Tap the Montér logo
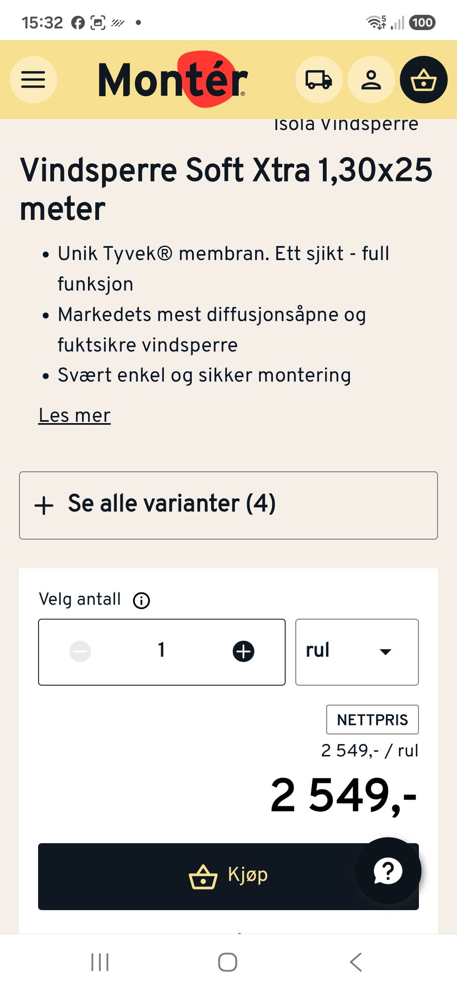Screen dimensions: 457x991 pyautogui.click(x=172, y=79)
